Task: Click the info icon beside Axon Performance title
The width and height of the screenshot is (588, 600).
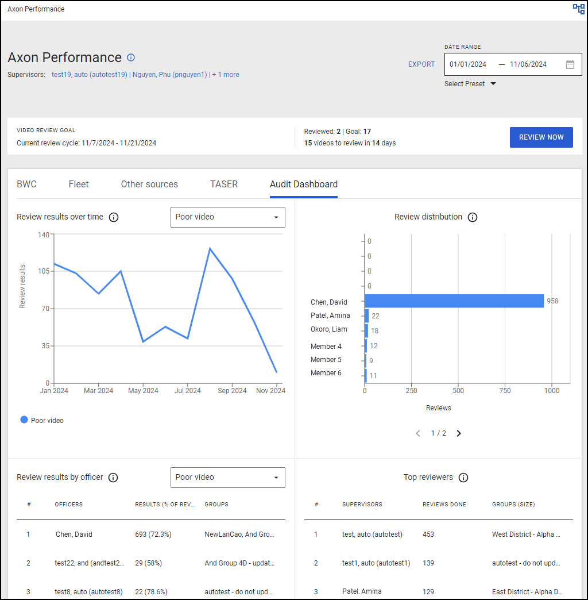Action: pos(130,57)
